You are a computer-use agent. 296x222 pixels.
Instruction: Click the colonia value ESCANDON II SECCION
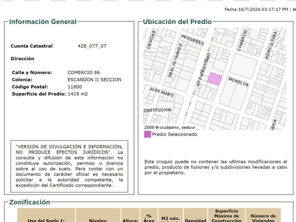pos(94,80)
